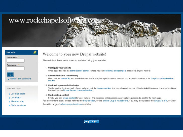The image size is (183, 137).
Task: Click the 'Customize your website design' step title
Action: tap(63, 85)
